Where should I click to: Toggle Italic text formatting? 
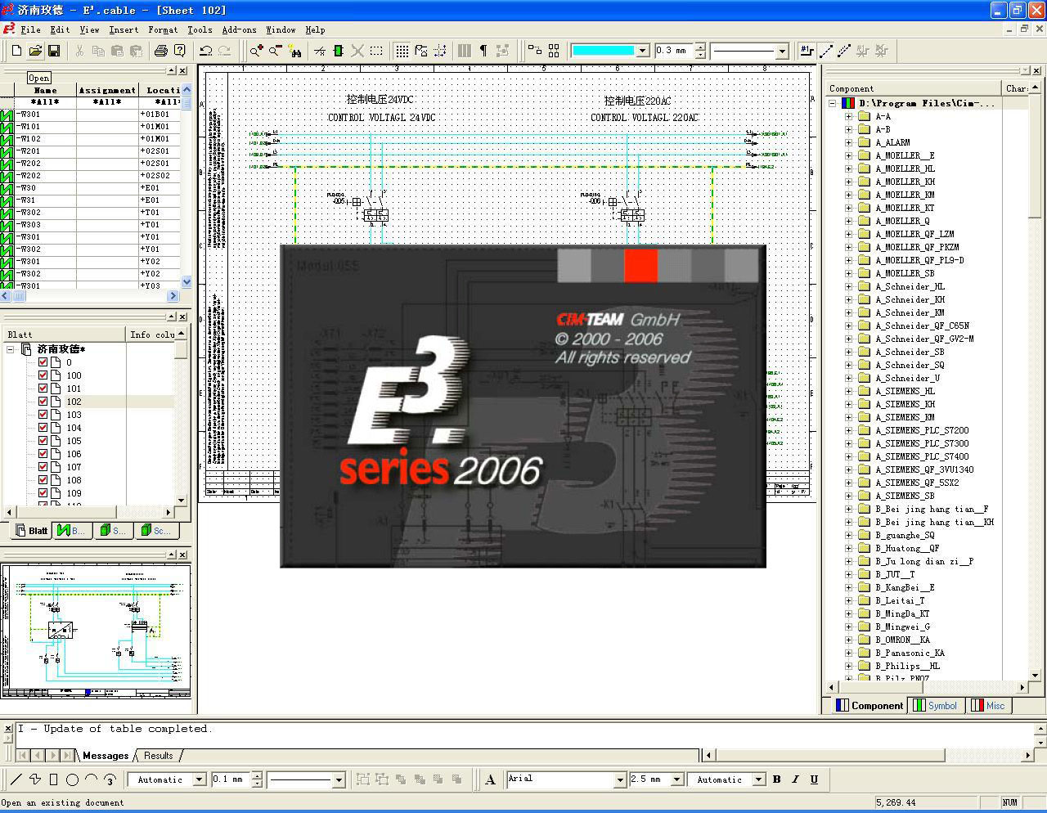coord(795,779)
